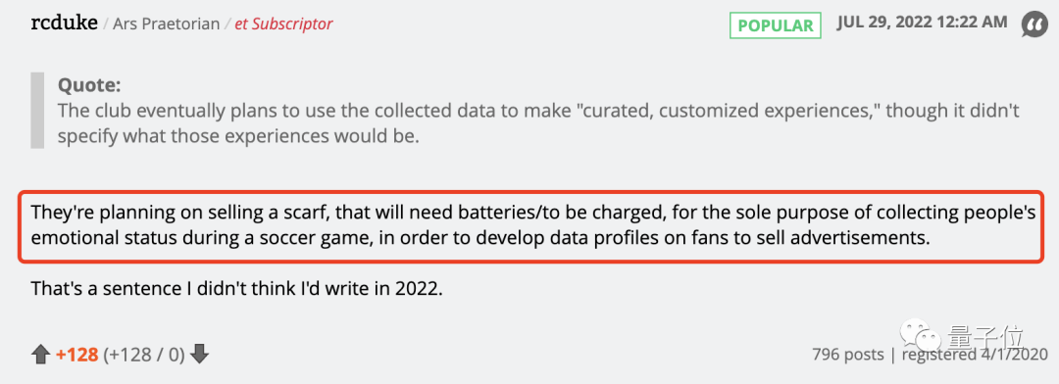
Task: Click the quote reply speech bubble icon
Action: click(1034, 24)
